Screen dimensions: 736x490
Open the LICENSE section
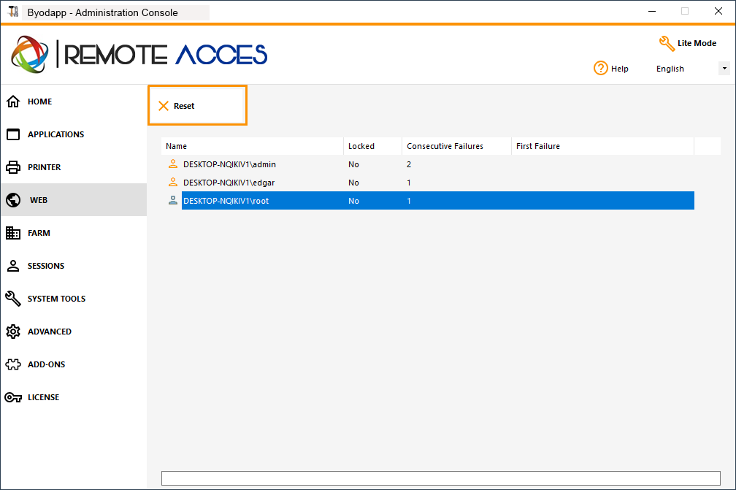coord(74,397)
